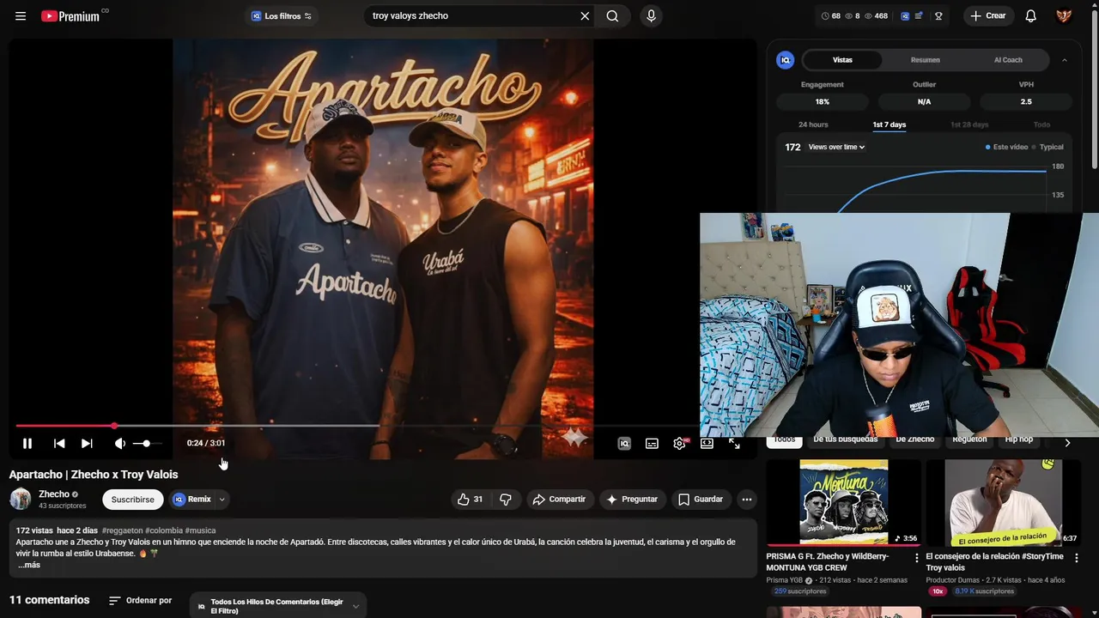The height and width of the screenshot is (618, 1099).
Task: Open the hamburger guide menu
Action: click(21, 15)
